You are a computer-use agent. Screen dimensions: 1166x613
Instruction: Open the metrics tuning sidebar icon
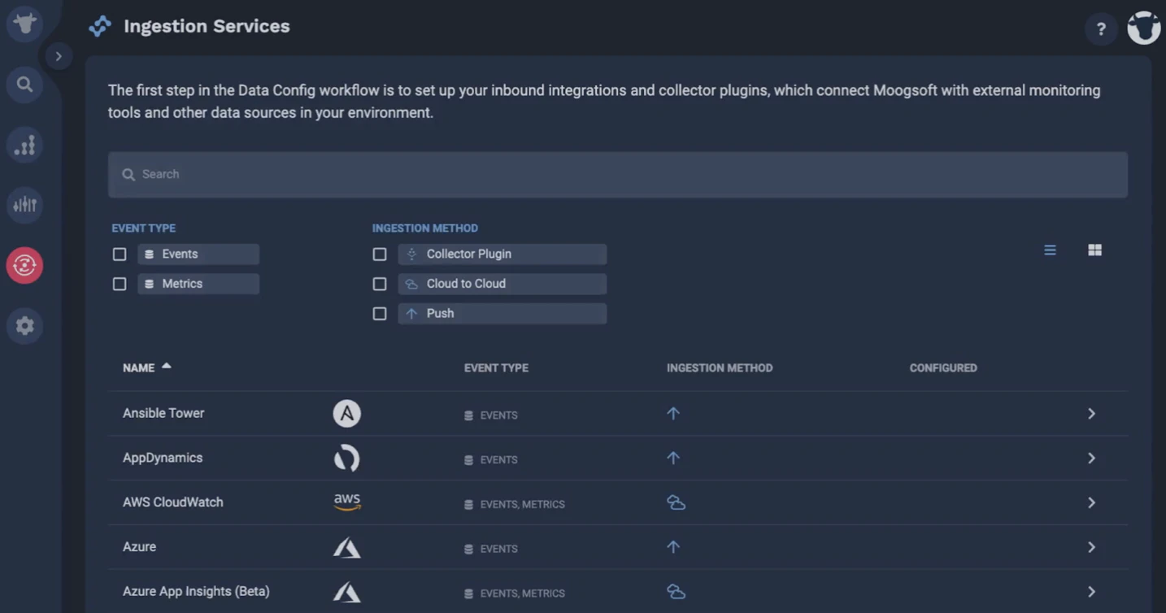coord(24,205)
